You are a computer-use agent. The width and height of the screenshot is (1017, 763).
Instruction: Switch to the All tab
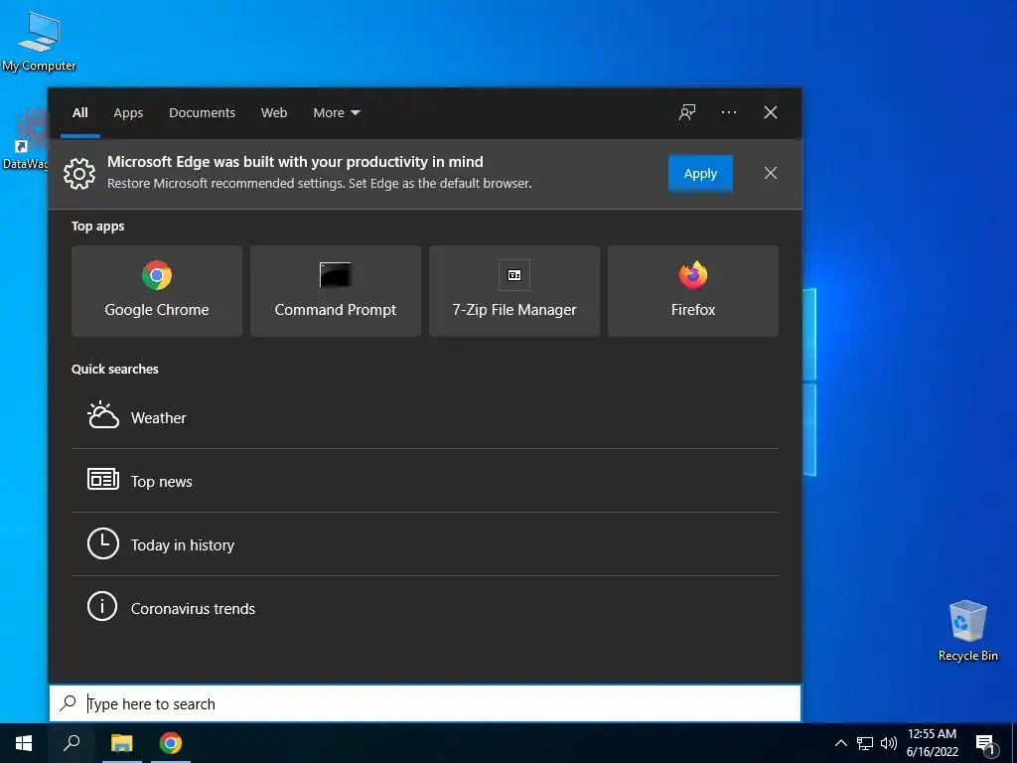79,112
